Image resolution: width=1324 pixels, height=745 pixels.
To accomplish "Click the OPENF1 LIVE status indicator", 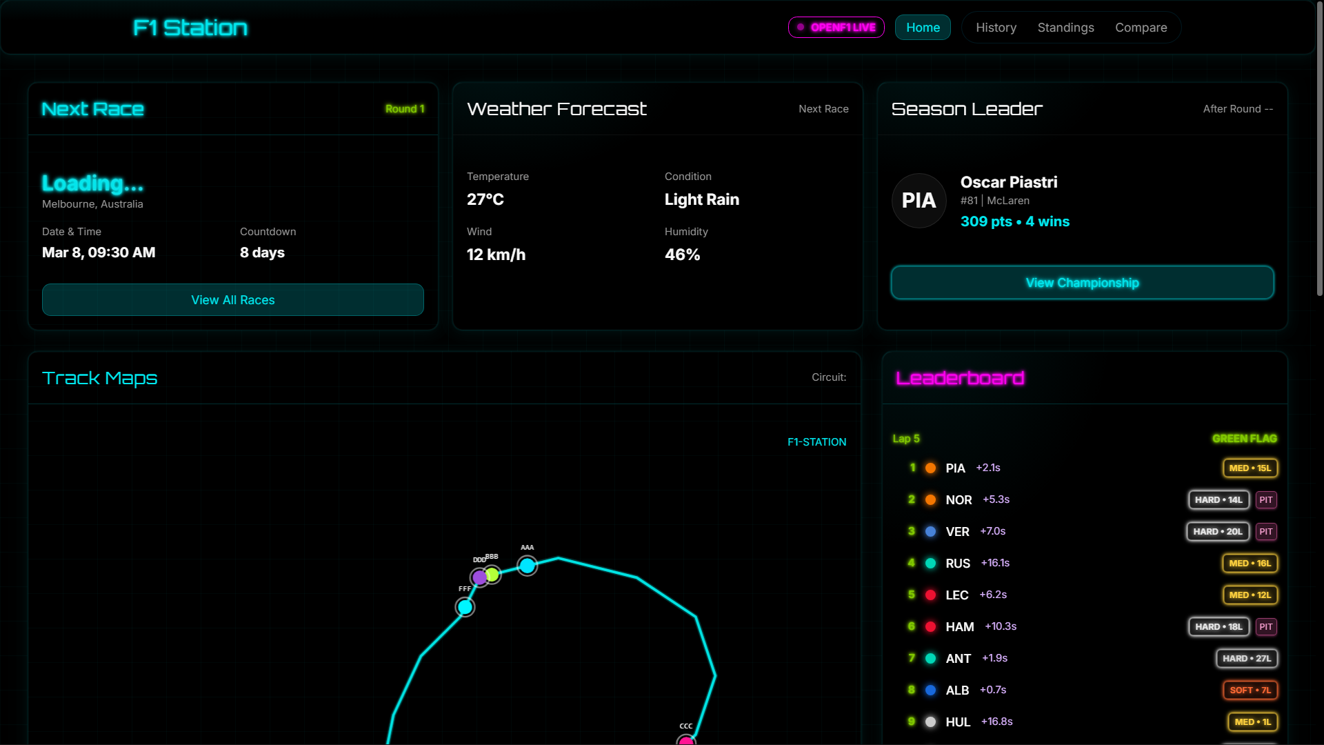I will [x=836, y=28].
